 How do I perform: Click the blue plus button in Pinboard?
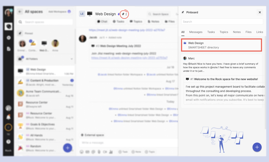coord(257,147)
